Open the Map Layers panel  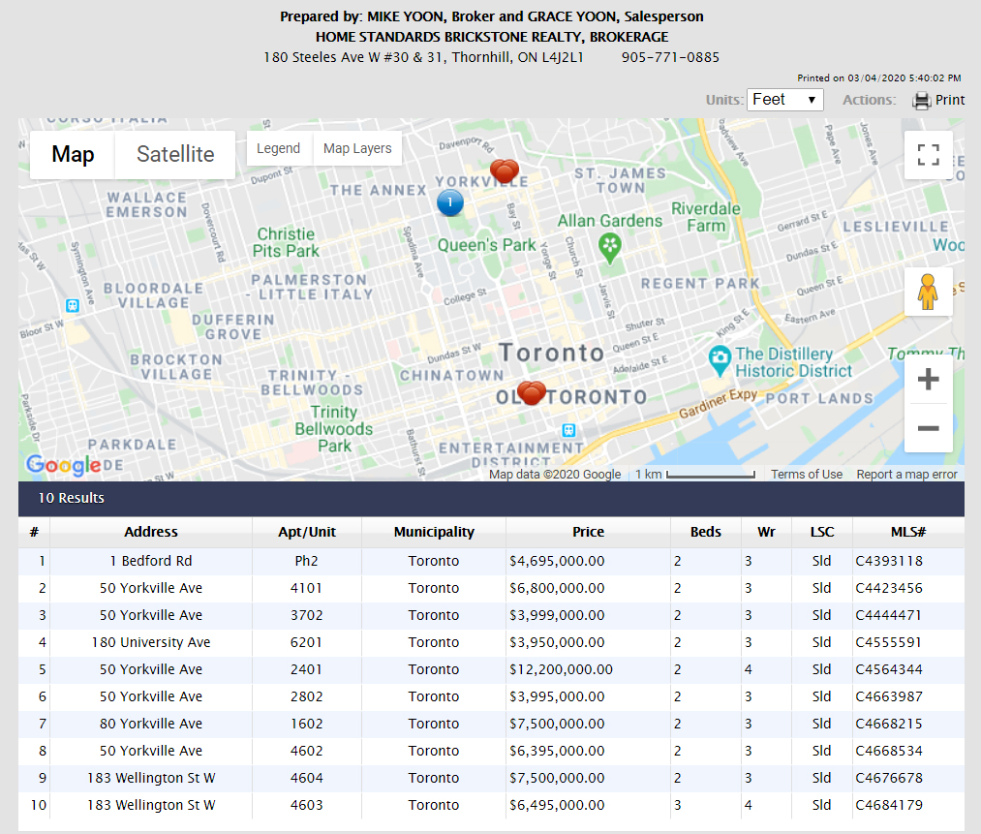click(x=357, y=148)
